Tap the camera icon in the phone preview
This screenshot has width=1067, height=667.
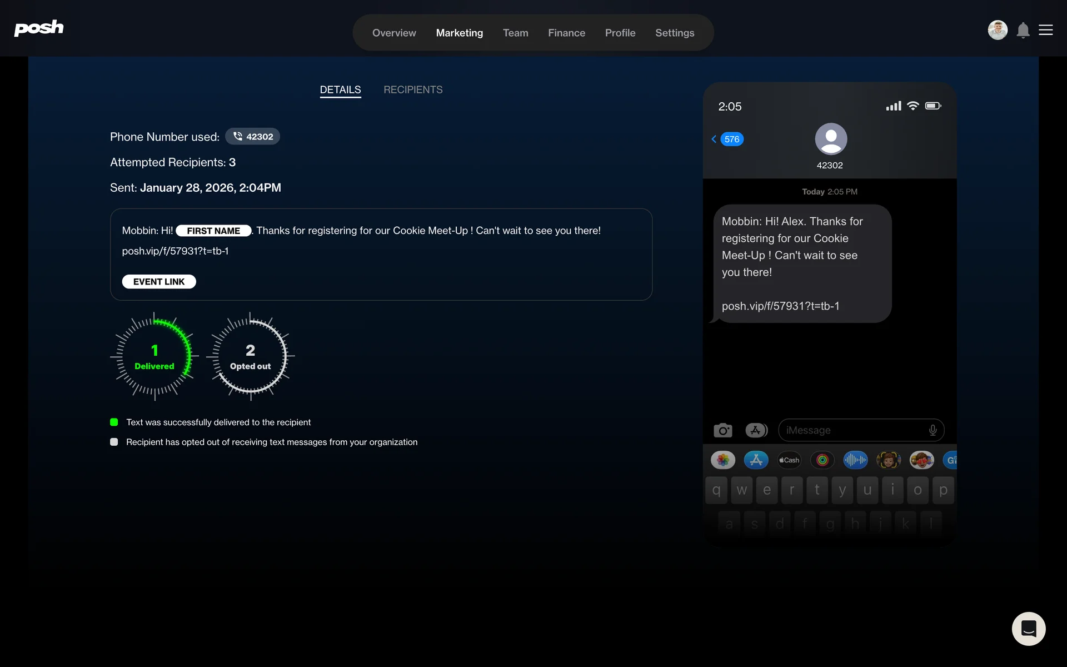point(722,430)
